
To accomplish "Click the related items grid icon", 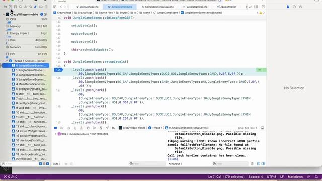I will click(x=55, y=7).
